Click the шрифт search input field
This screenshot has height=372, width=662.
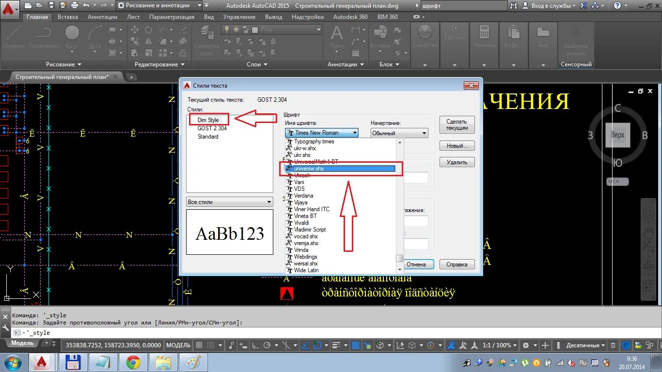click(463, 5)
